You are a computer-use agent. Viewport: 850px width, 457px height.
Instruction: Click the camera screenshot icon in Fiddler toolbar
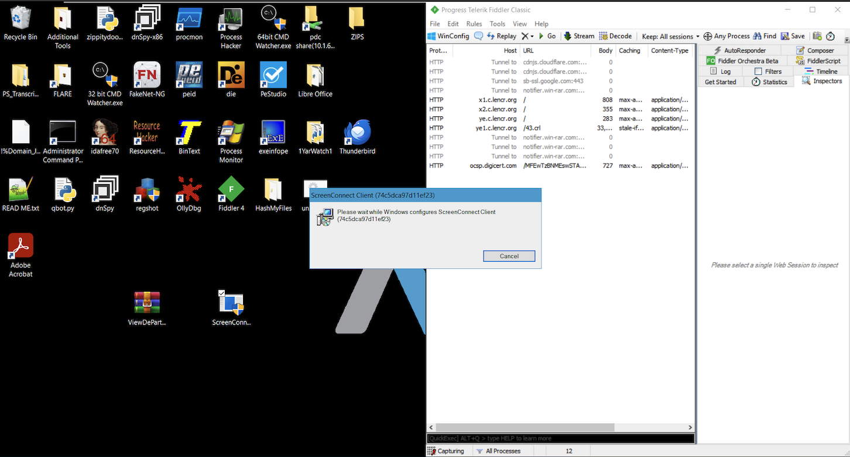(x=817, y=36)
